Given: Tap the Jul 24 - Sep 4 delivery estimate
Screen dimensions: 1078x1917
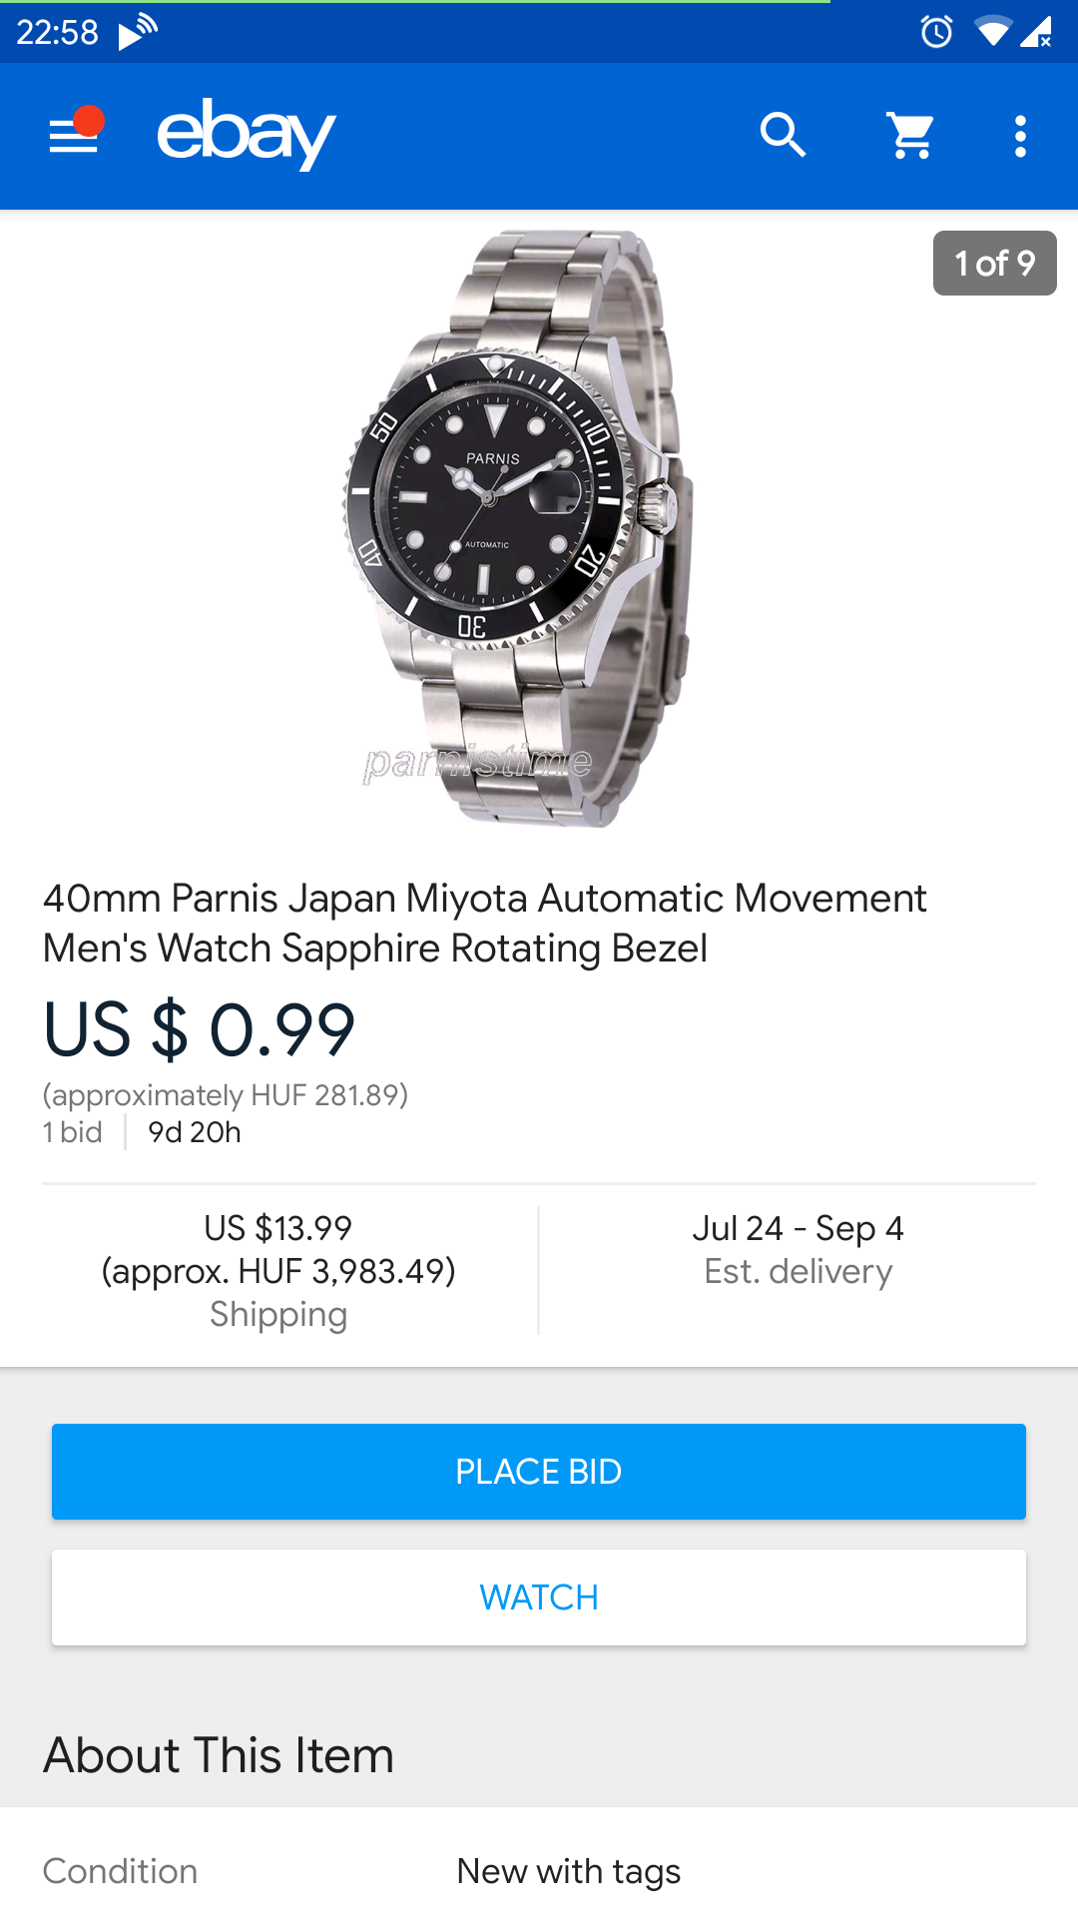Looking at the screenshot, I should click(x=798, y=1249).
